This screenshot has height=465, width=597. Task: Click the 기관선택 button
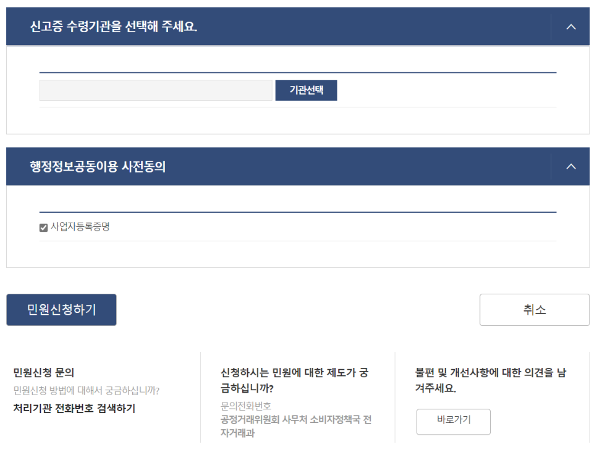[306, 90]
